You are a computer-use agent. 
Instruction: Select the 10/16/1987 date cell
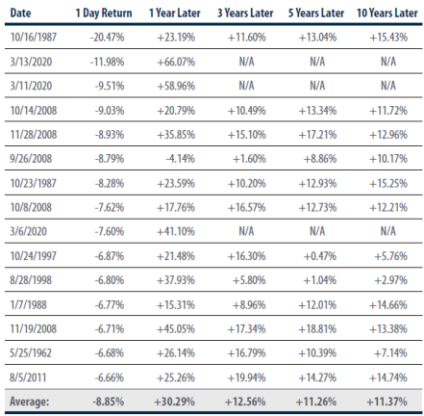(x=34, y=38)
